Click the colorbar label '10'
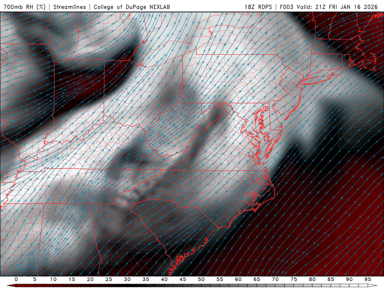The width and height of the screenshot is (384, 288). point(53,279)
